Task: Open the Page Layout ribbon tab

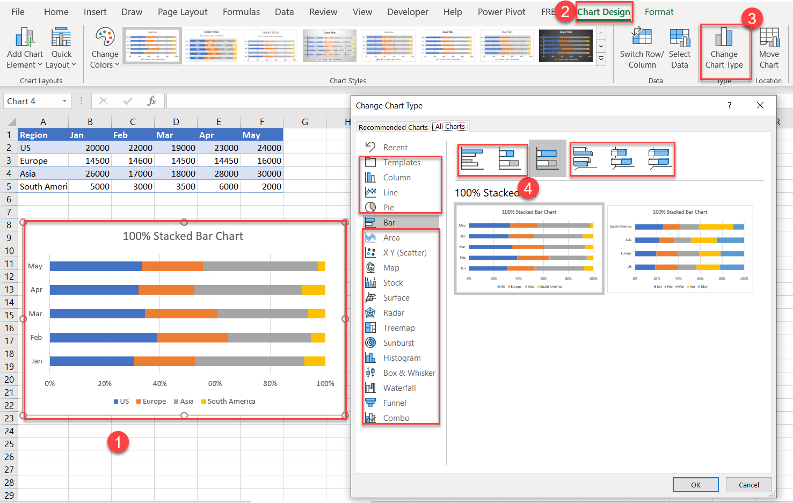Action: pyautogui.click(x=183, y=12)
